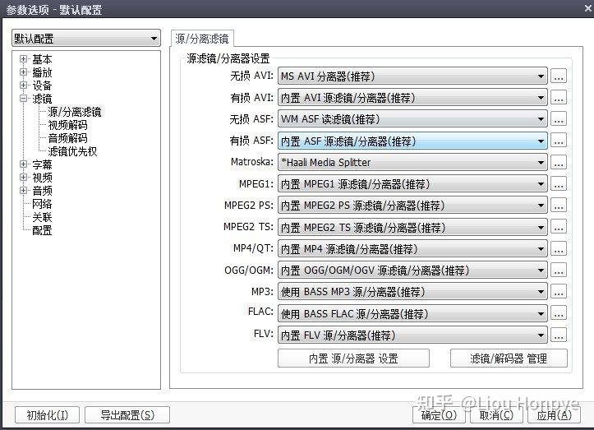Expand the 基本 tree node
Screen dimensions: 594x430
(24, 59)
